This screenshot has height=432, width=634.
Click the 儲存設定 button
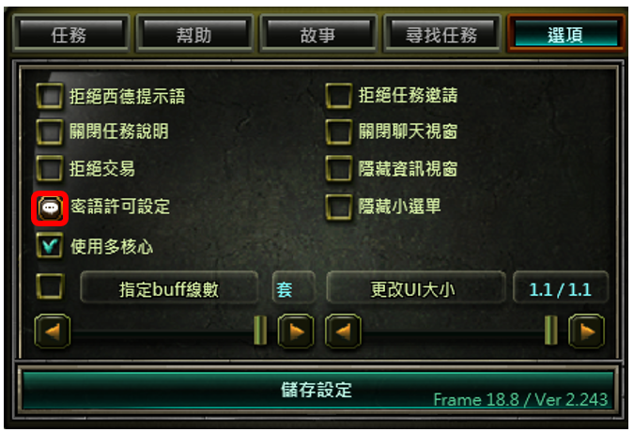point(317,391)
